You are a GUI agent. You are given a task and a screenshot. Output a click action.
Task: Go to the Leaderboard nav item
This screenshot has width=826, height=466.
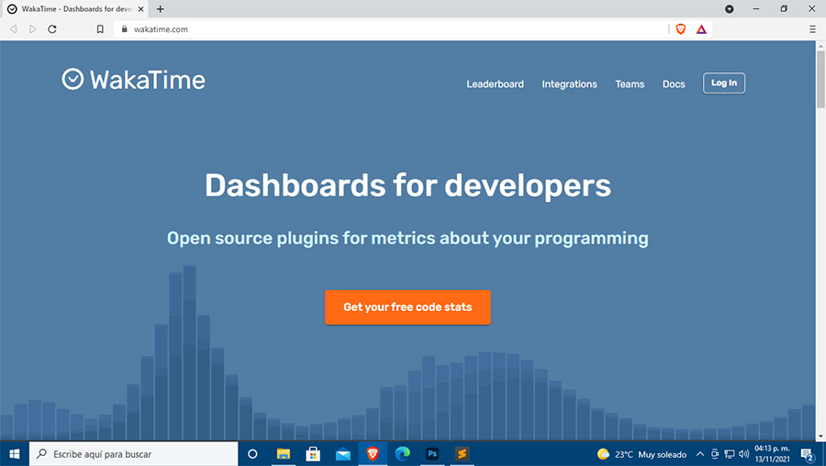pyautogui.click(x=495, y=84)
